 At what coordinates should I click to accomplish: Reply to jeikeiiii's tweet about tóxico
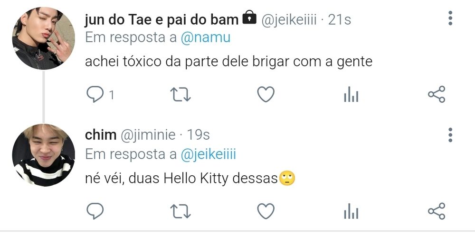point(95,95)
